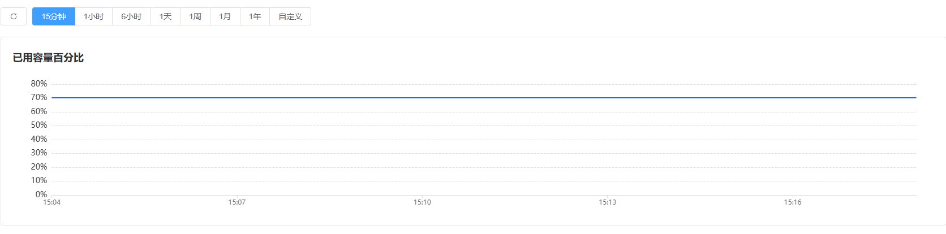Select the 1年 time range

click(255, 16)
